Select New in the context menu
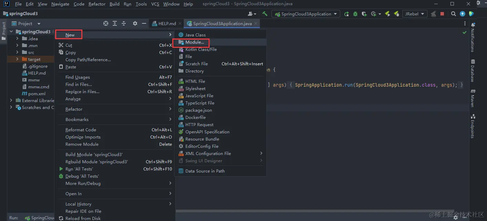Screen dimensions: 487x221 pos(114,35)
